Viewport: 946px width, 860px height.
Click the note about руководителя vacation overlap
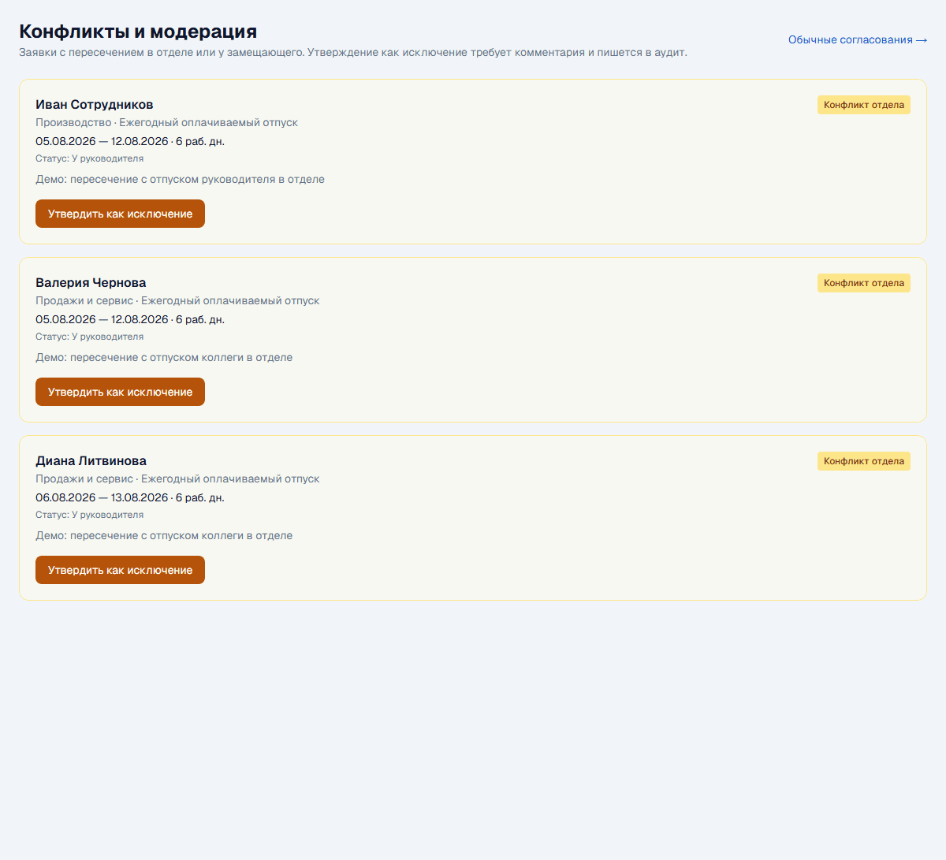click(180, 180)
